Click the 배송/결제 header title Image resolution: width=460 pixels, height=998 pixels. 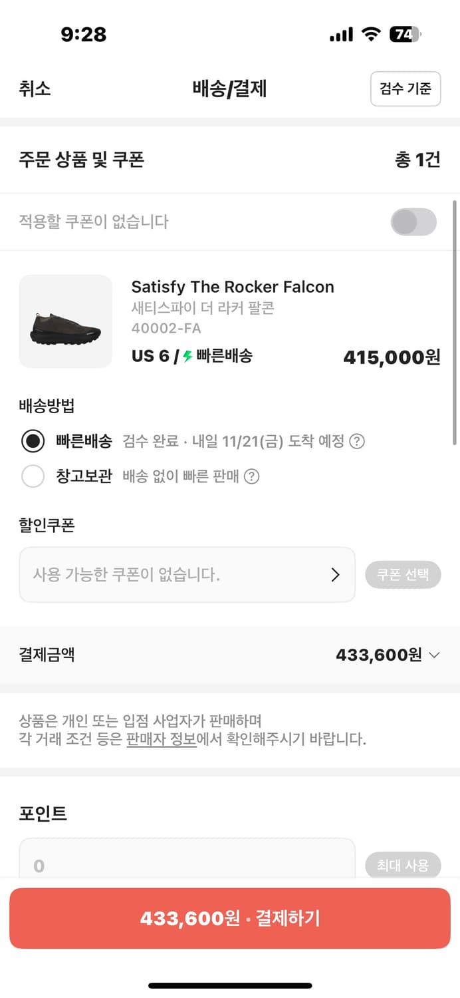[x=229, y=89]
